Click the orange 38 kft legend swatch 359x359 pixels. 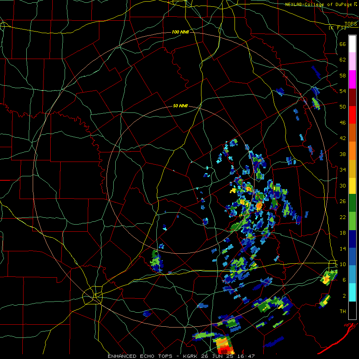point(352,151)
